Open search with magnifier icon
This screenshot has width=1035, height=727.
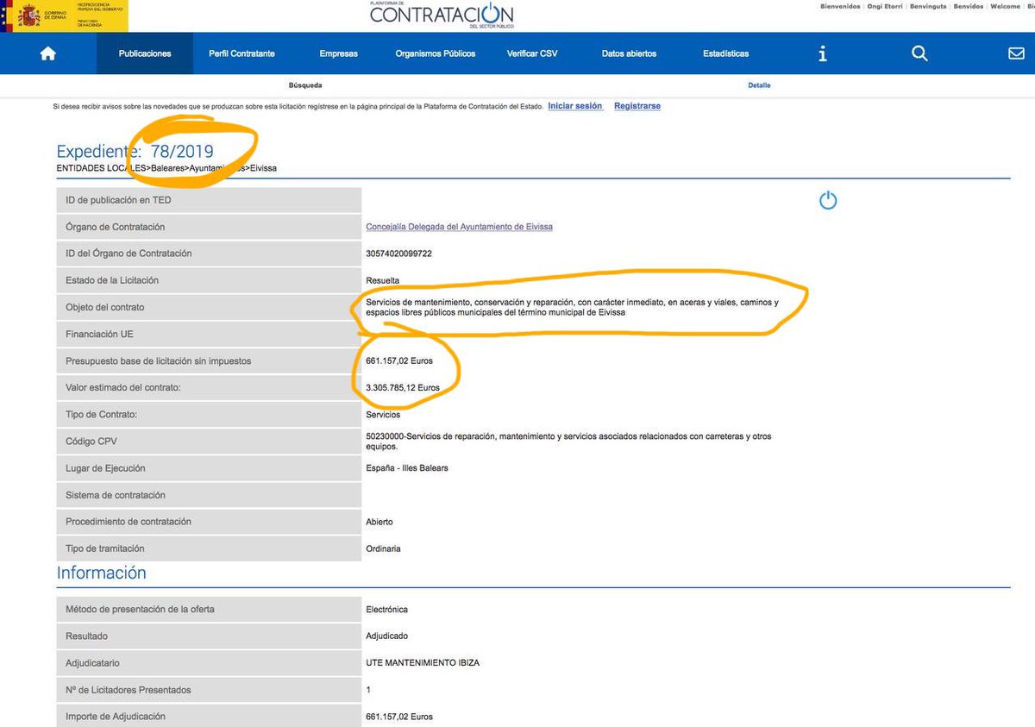(919, 53)
